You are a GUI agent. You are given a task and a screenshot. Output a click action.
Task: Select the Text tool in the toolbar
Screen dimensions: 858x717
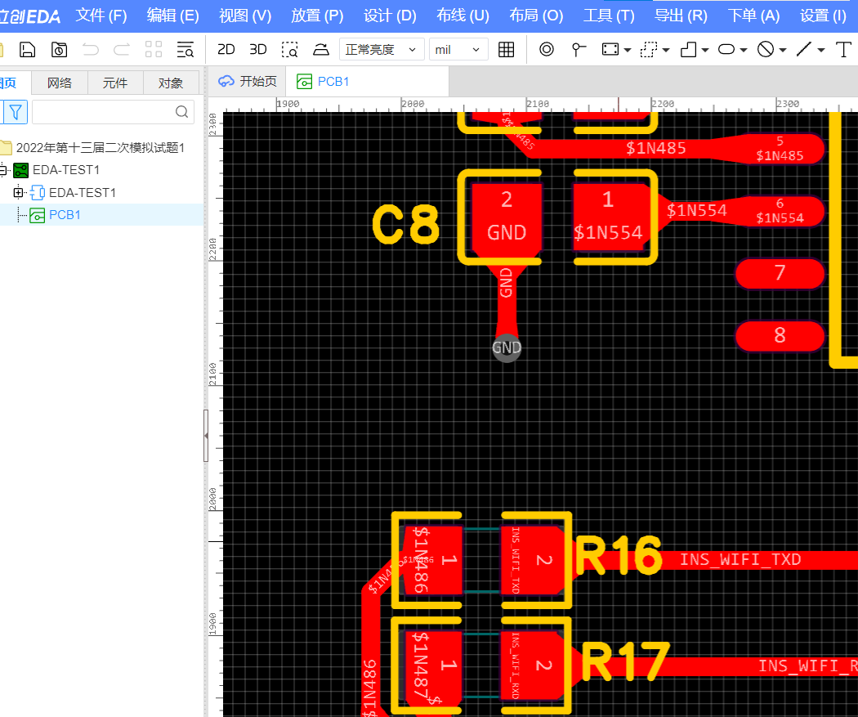pyautogui.click(x=843, y=49)
